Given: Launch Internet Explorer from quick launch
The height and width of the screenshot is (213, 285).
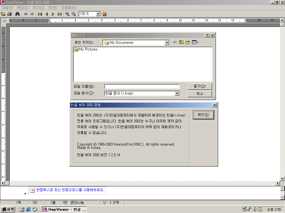Looking at the screenshot, I should pos(28,210).
